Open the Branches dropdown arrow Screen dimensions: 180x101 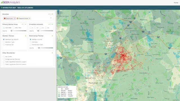[51, 18]
